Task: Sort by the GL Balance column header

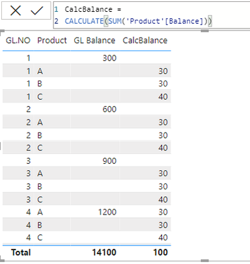Action: pyautogui.click(x=95, y=40)
